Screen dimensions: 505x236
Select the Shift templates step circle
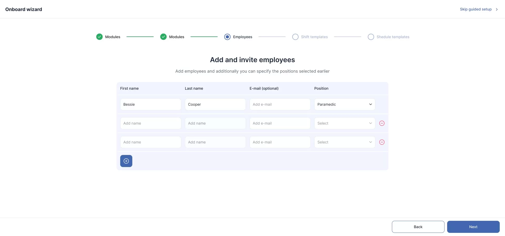[295, 37]
